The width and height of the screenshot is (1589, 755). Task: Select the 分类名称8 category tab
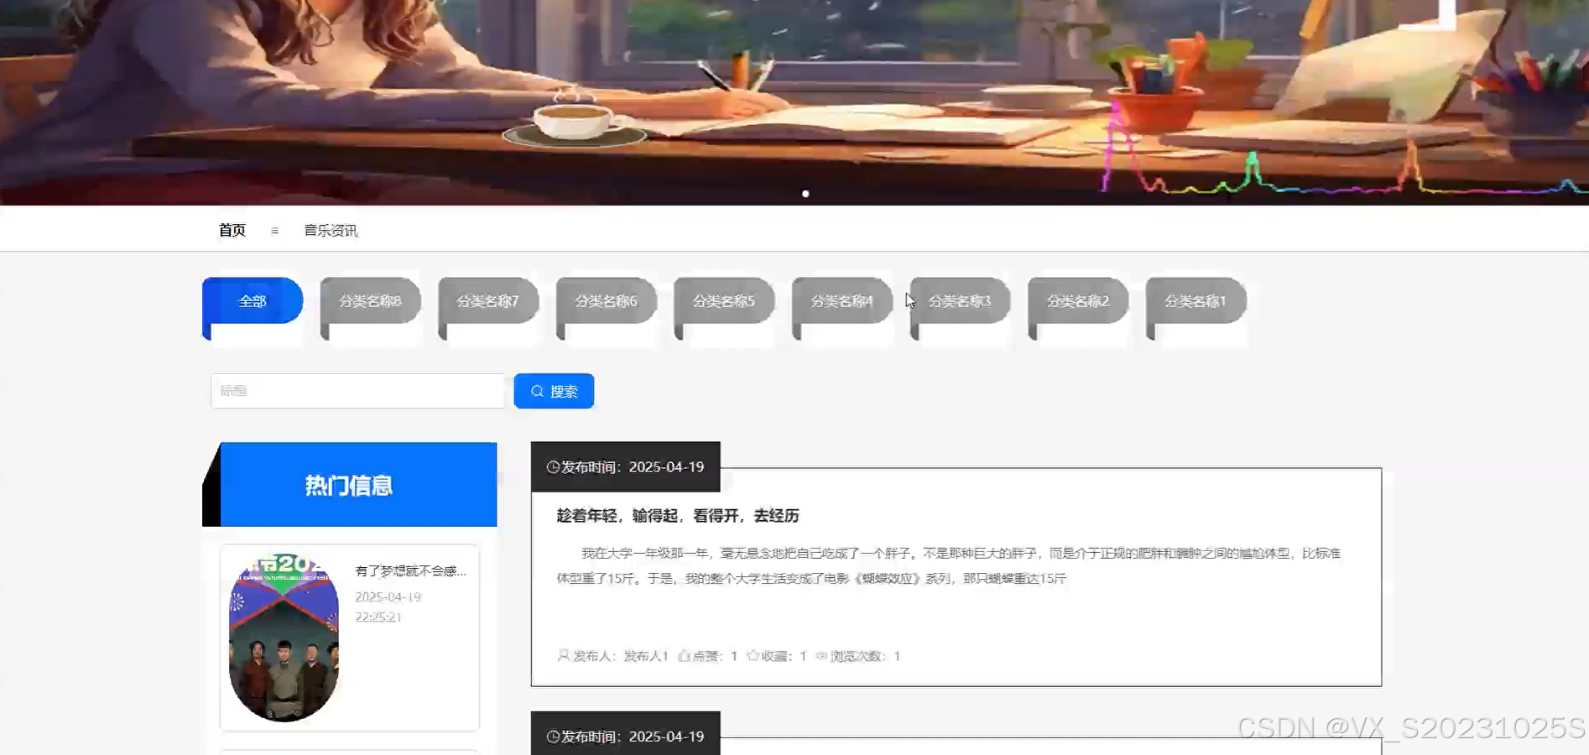(371, 301)
